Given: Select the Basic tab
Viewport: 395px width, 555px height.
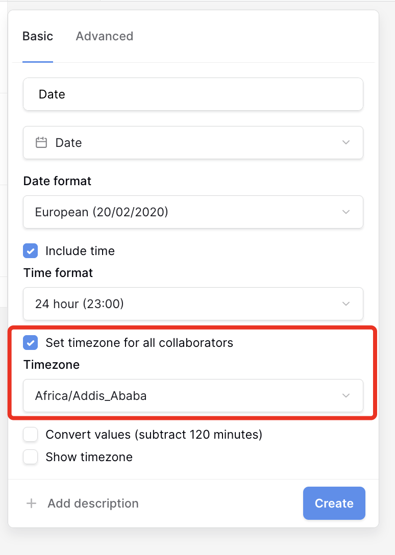Looking at the screenshot, I should click(38, 36).
